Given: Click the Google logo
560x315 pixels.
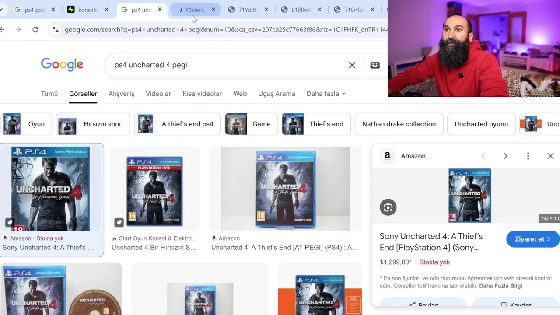Looking at the screenshot, I should click(62, 65).
